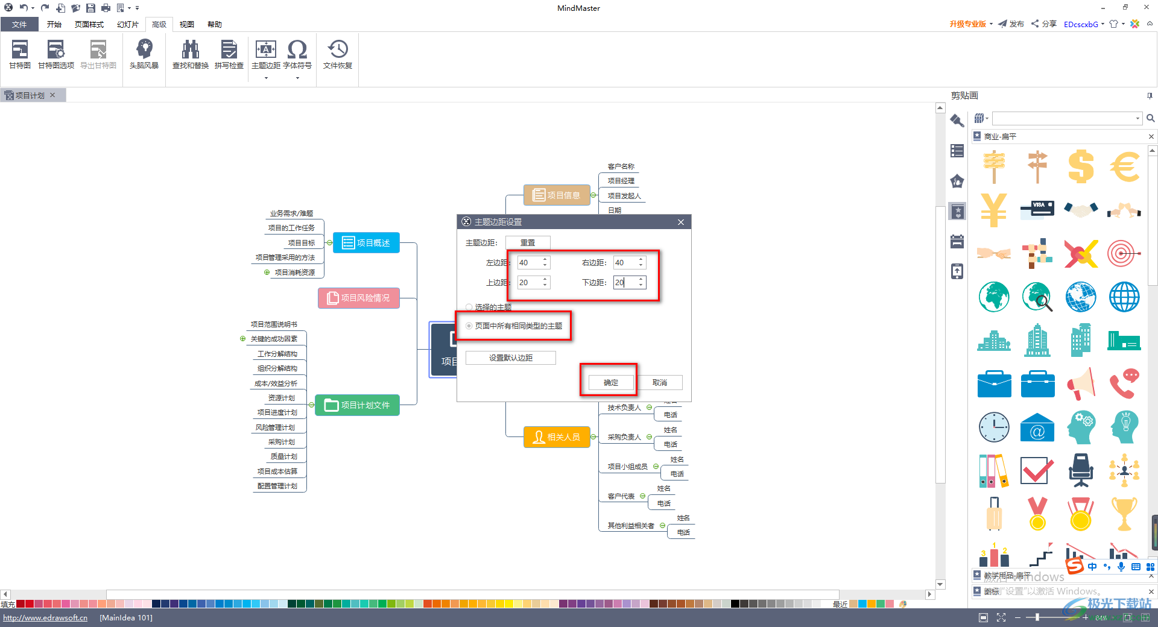This screenshot has height=627, width=1158.
Task: Click the Print icon in quick toolbar
Action: (106, 8)
